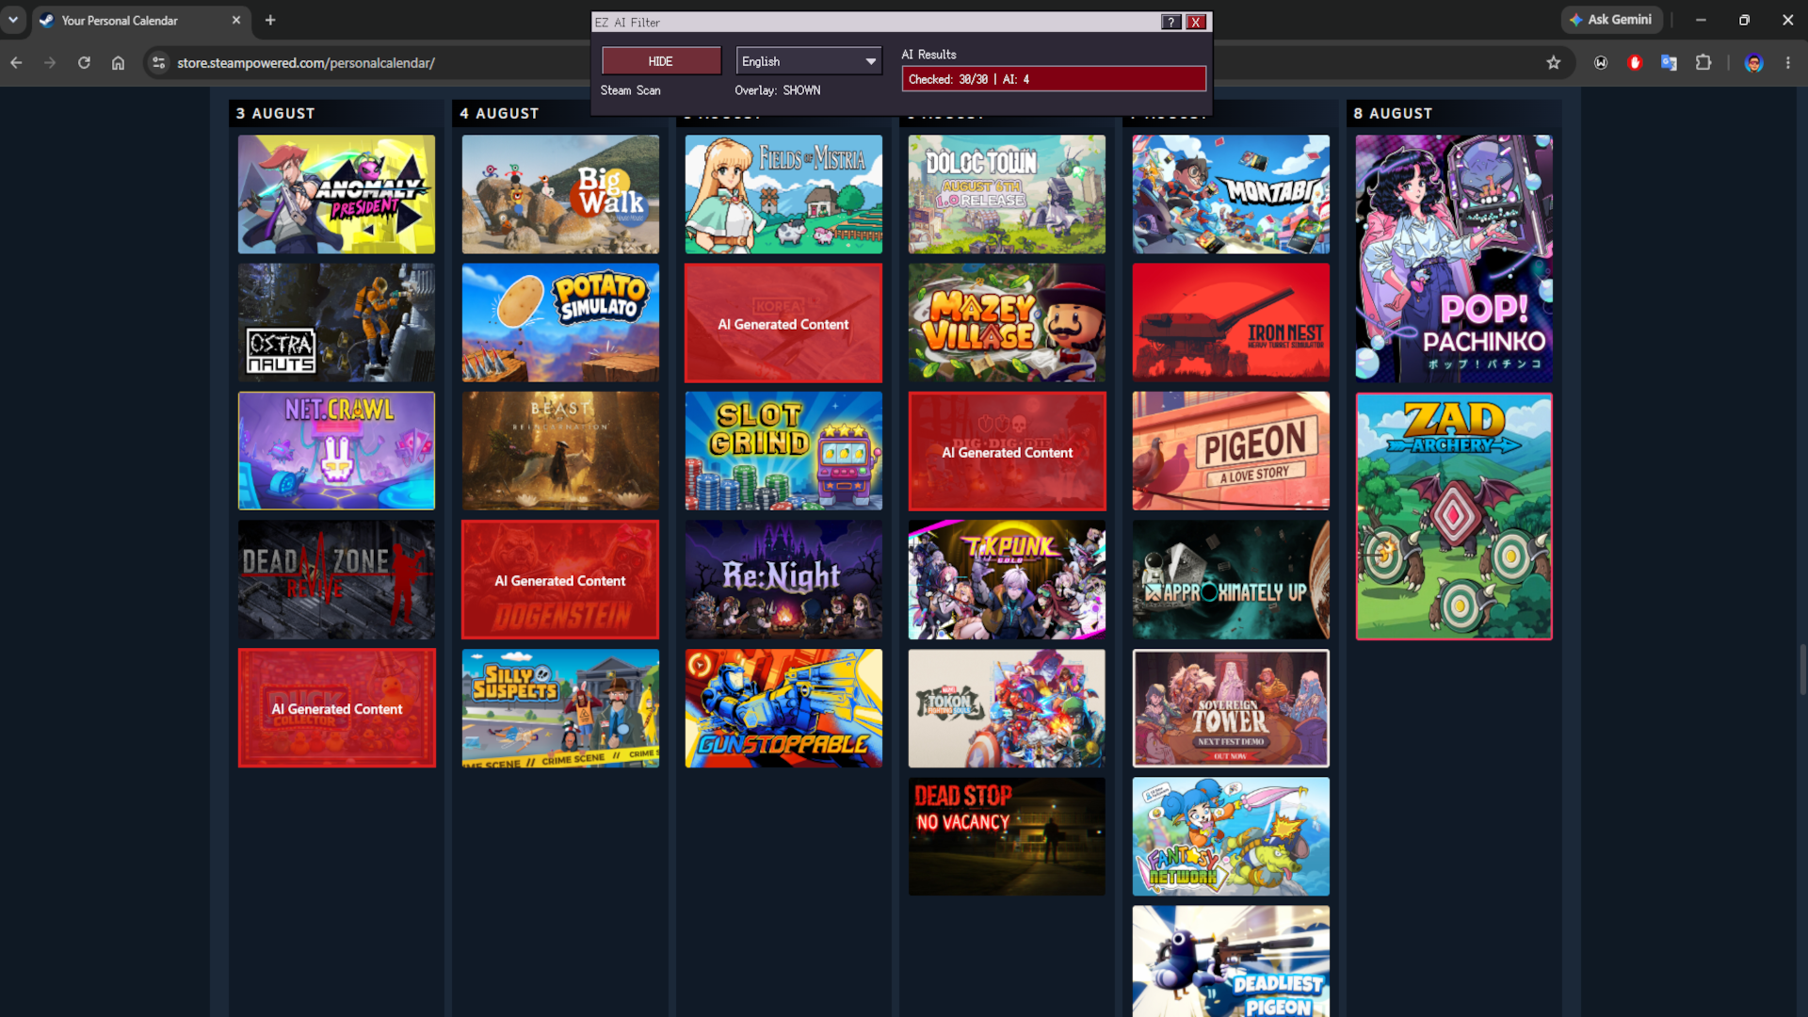Click the HIDE overlay button
This screenshot has width=1808, height=1017.
(661, 61)
